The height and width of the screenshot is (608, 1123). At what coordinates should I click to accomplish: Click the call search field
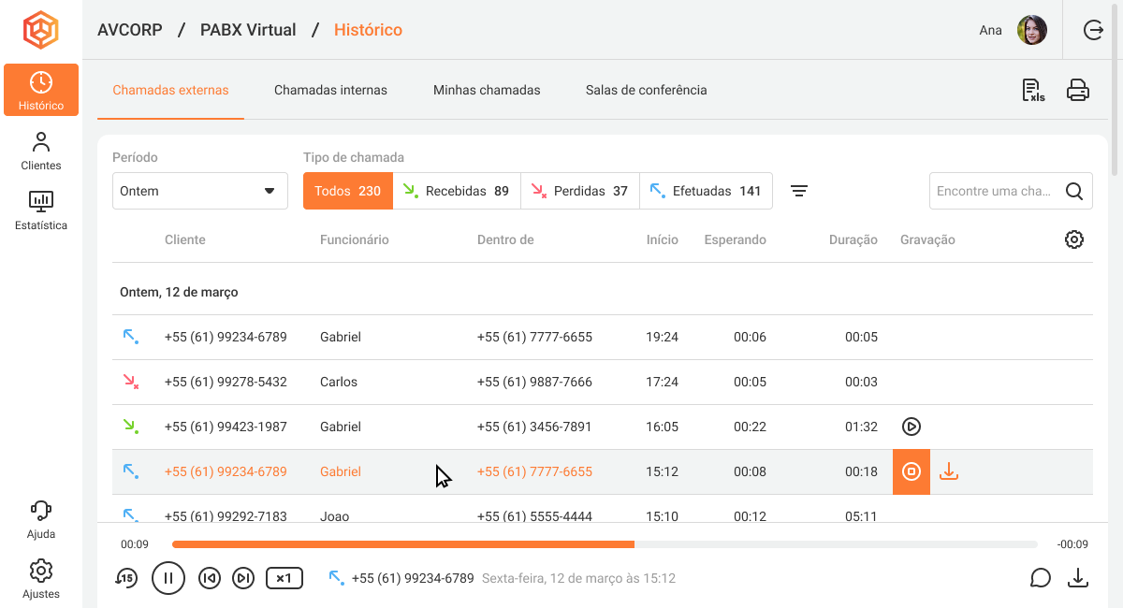995,191
